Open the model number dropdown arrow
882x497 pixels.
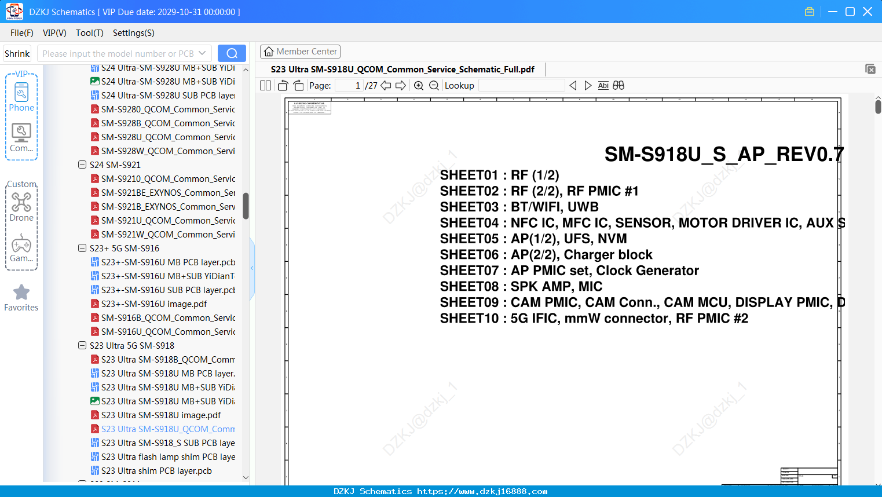click(202, 53)
